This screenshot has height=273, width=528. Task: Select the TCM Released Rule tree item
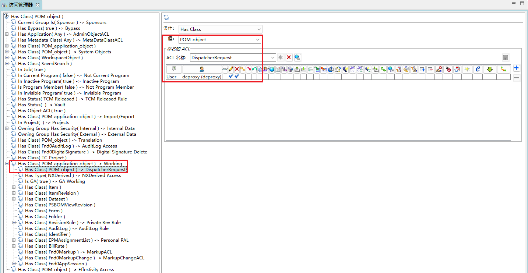pyautogui.click(x=73, y=99)
